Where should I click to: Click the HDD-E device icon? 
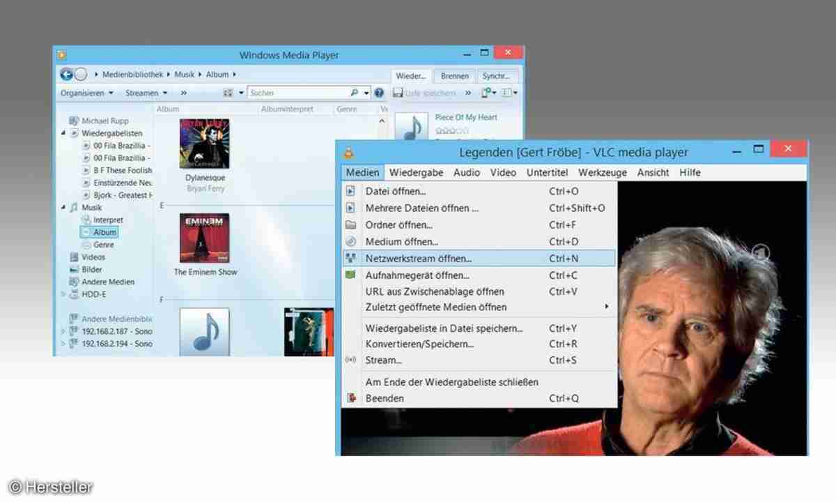pyautogui.click(x=75, y=294)
